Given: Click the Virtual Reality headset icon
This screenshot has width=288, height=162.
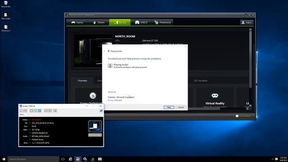Looking at the screenshot, I should (x=215, y=95).
